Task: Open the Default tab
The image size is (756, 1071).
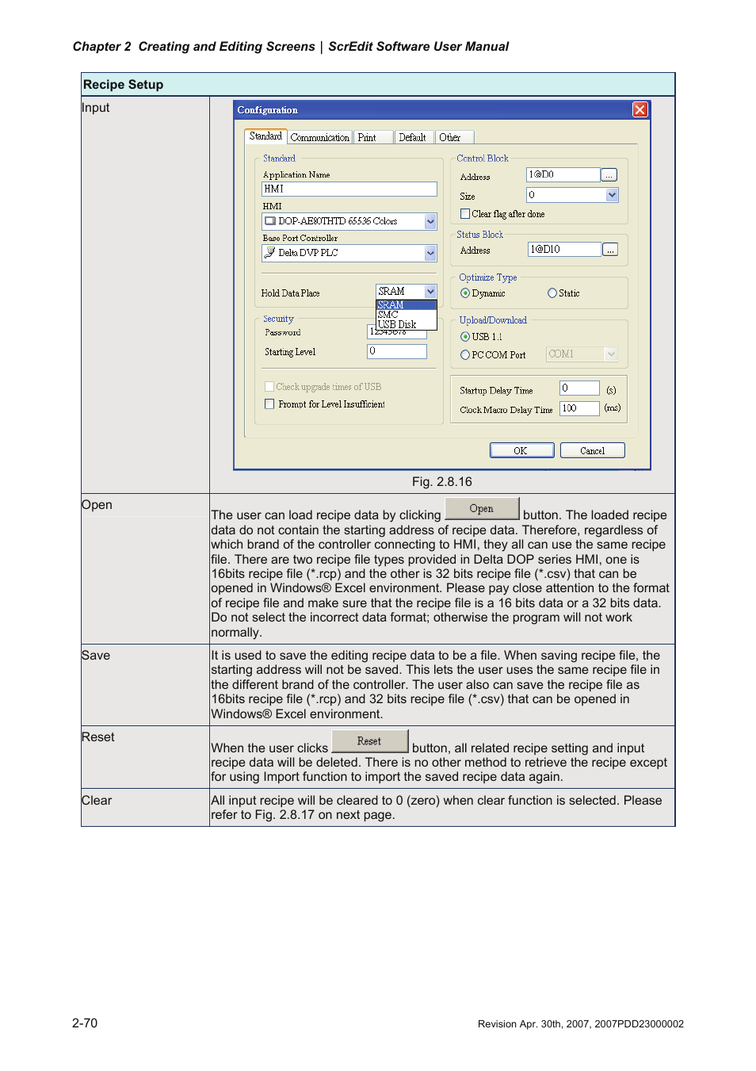Action: 414,137
